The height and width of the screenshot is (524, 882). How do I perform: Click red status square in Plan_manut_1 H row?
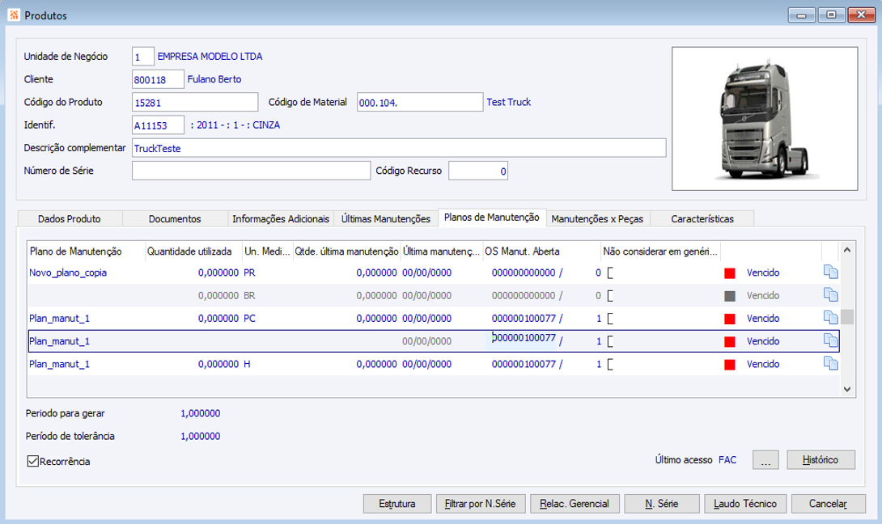pyautogui.click(x=730, y=365)
